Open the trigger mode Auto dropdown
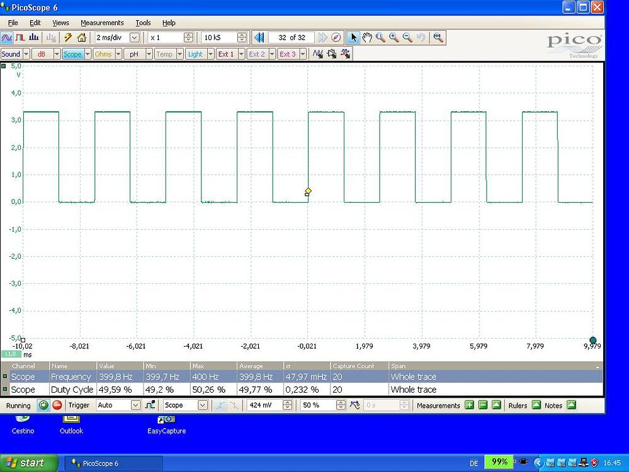 [x=135, y=405]
